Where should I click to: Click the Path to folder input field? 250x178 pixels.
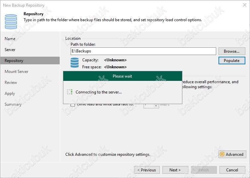point(143,51)
